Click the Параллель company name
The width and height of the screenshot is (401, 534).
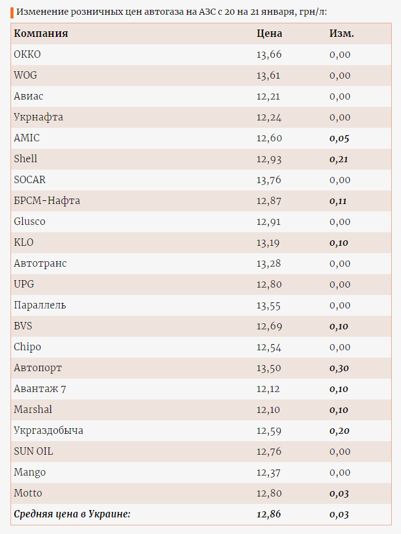pos(40,305)
